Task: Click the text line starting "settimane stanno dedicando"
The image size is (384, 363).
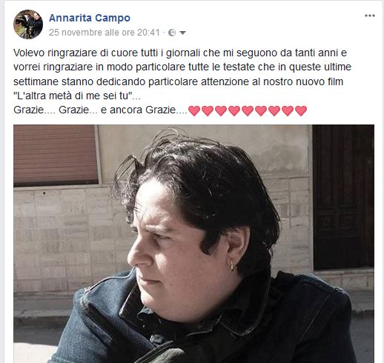Action: pyautogui.click(x=179, y=81)
